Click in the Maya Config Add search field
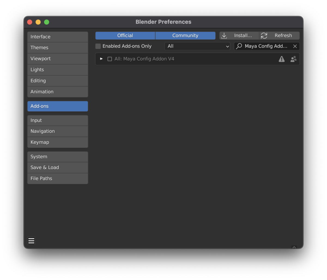The width and height of the screenshot is (327, 280). 266,46
